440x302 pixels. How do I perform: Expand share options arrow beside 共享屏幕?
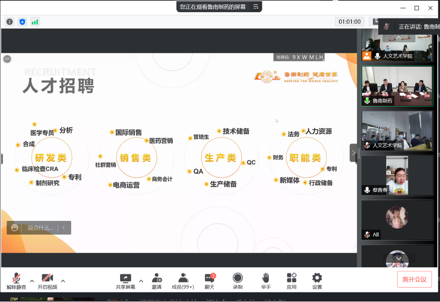(x=141, y=281)
